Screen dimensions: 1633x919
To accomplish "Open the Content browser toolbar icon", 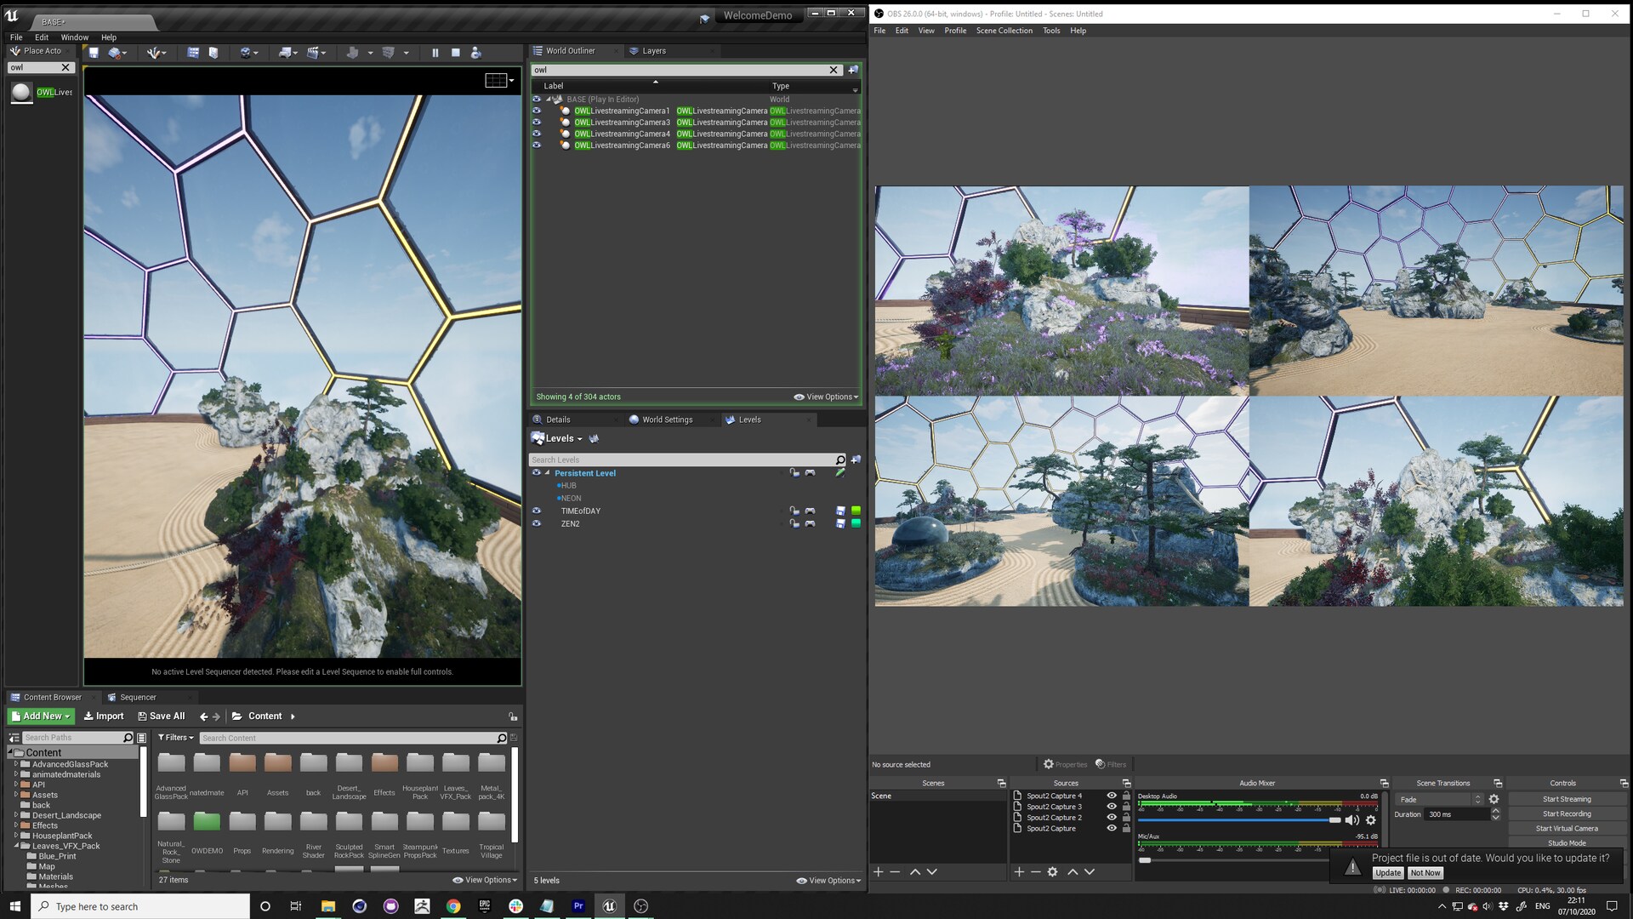I will [193, 53].
